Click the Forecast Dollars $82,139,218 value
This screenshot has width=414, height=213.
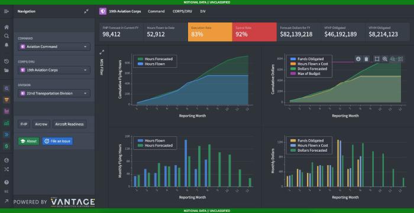click(x=296, y=34)
